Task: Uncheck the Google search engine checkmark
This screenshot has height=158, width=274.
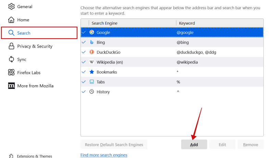Action: [x=84, y=32]
